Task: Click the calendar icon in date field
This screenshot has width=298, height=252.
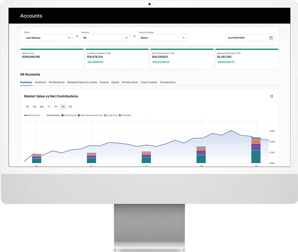Action: pos(271,38)
